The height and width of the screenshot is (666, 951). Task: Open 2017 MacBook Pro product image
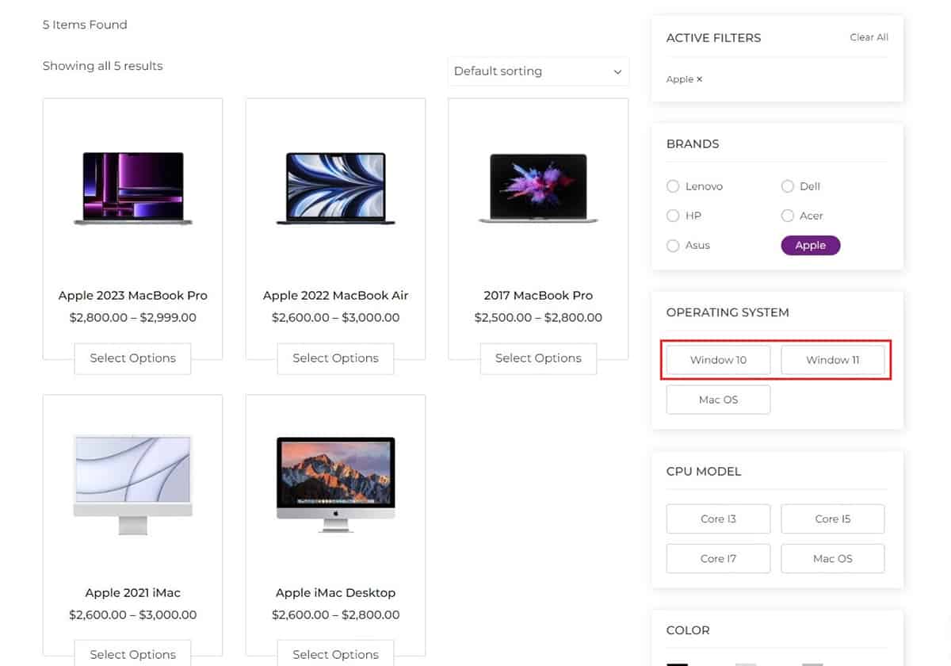tap(538, 189)
